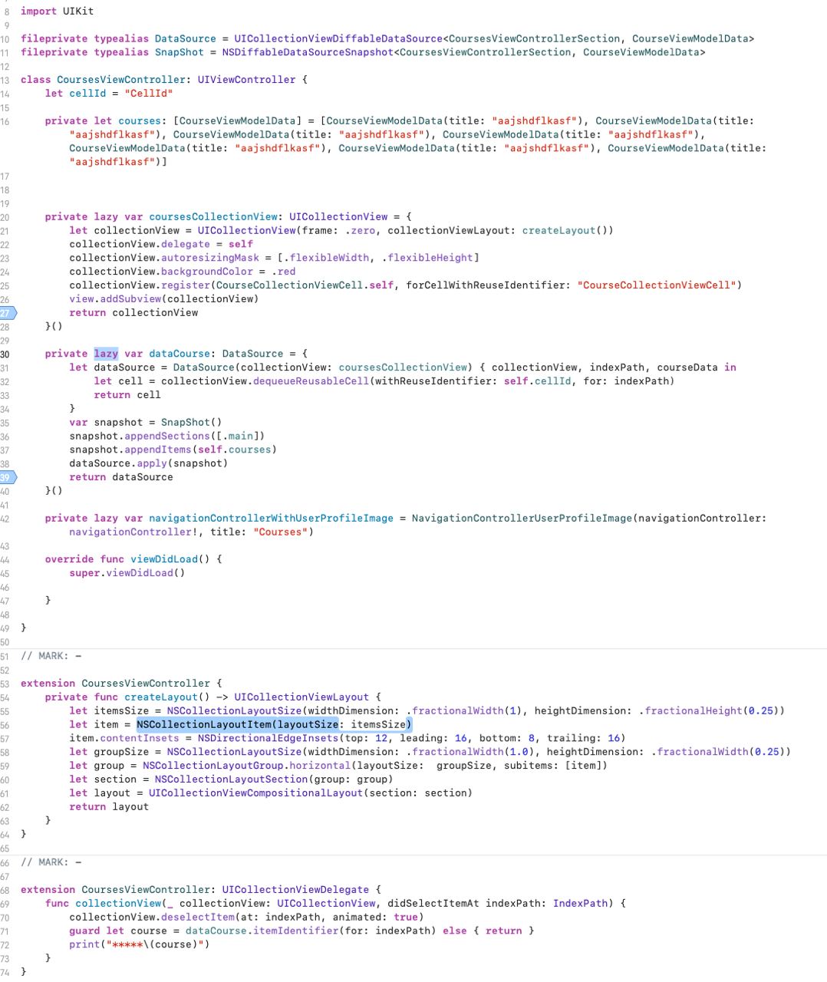This screenshot has height=982, width=827.
Task: Click 'NSCollectionLayoutGroup' on line 59
Action: pos(213,766)
